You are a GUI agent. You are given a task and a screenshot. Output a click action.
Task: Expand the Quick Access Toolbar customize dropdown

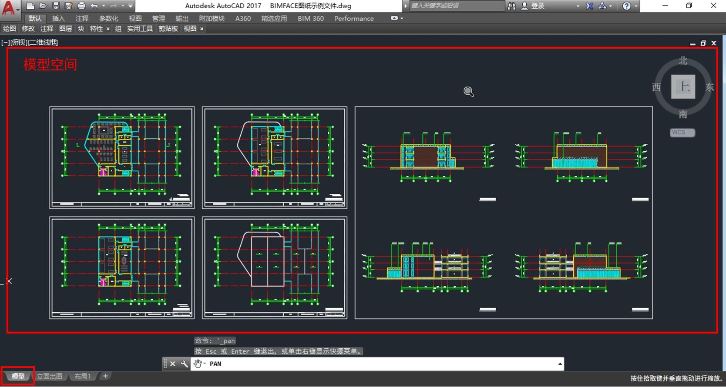131,6
